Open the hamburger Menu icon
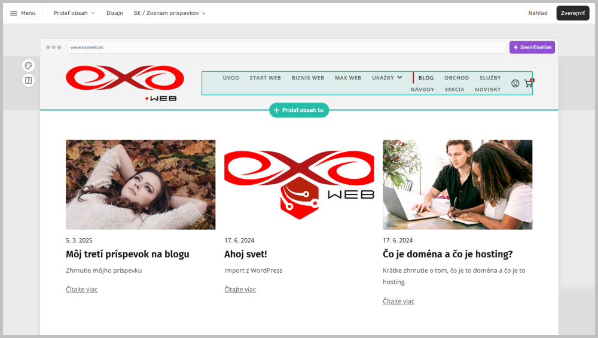Image resolution: width=598 pixels, height=338 pixels. pyautogui.click(x=14, y=13)
